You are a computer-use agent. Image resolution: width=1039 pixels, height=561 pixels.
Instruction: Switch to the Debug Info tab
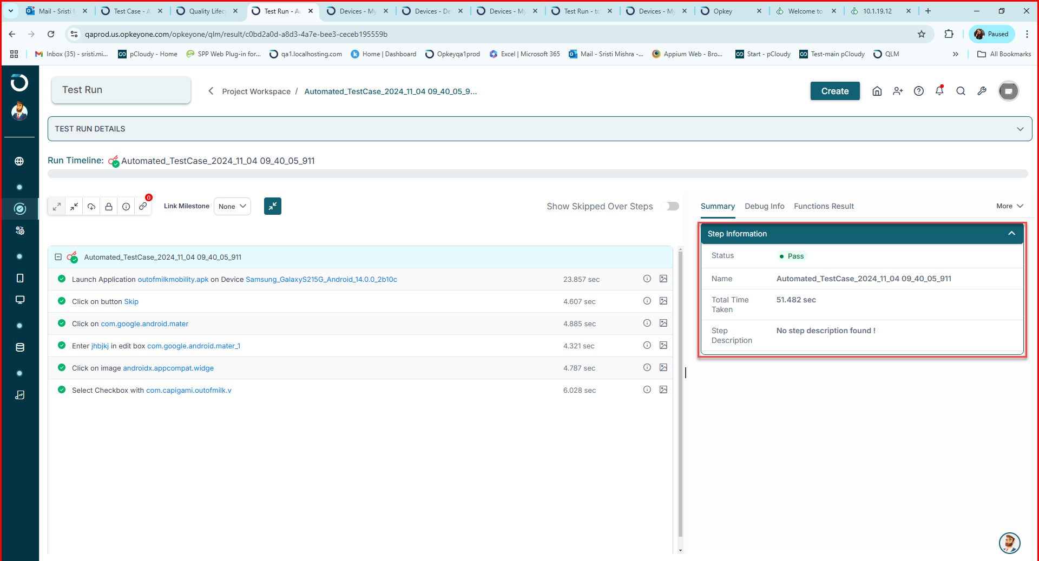click(764, 206)
